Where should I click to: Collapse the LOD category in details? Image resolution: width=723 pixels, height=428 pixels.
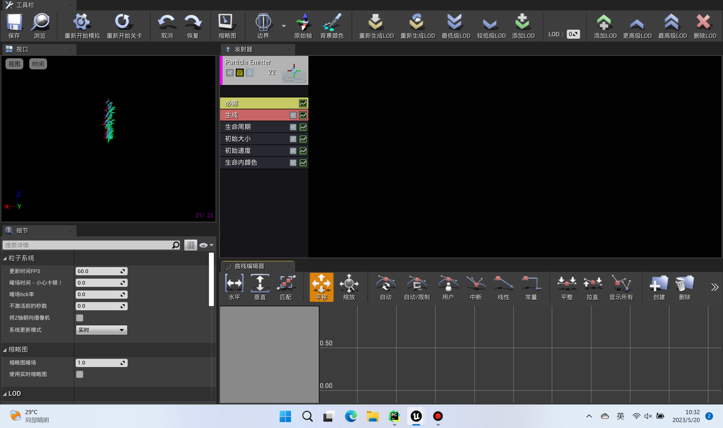point(5,394)
